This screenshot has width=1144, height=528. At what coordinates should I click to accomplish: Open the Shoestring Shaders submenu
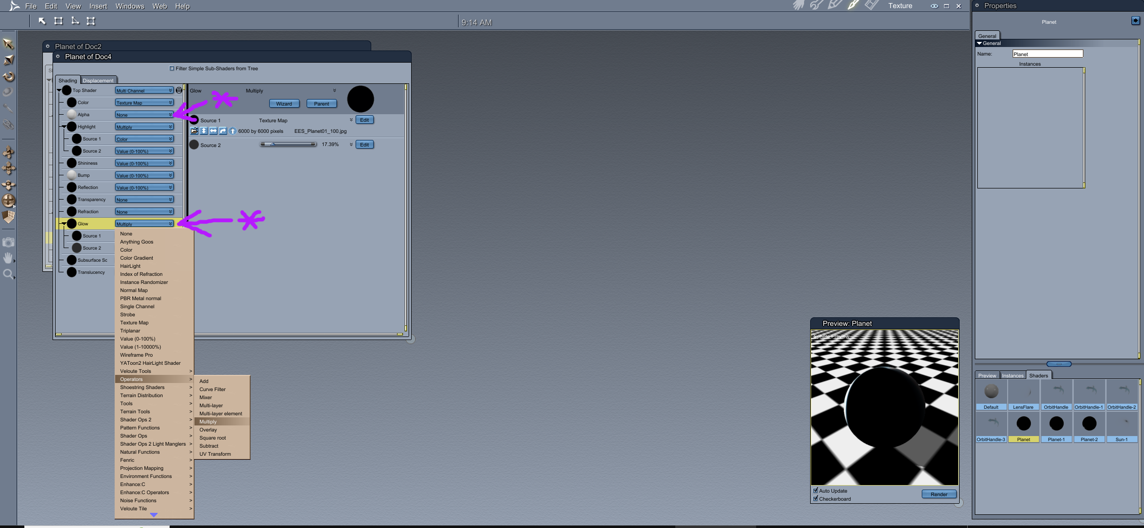[x=154, y=387]
